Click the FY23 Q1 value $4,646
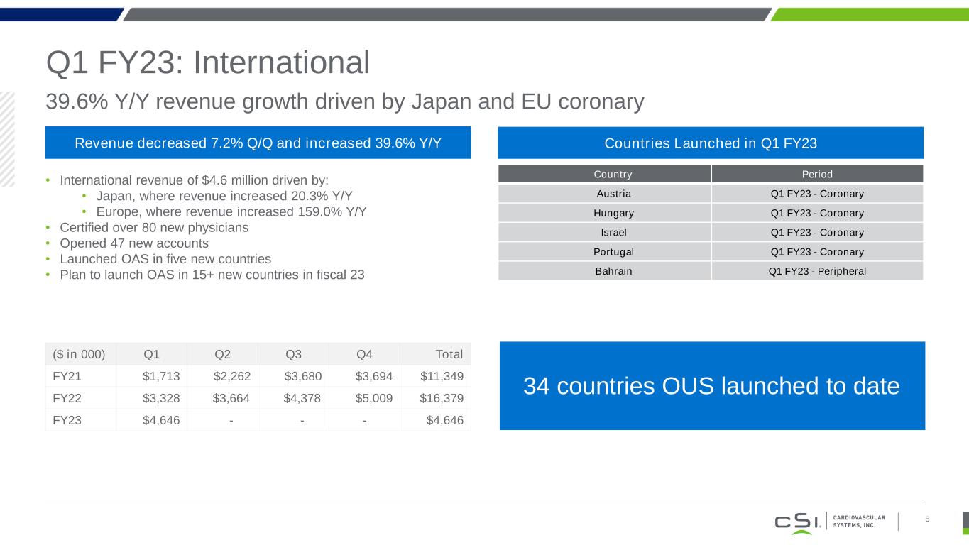The width and height of the screenshot is (969, 545). [x=161, y=420]
